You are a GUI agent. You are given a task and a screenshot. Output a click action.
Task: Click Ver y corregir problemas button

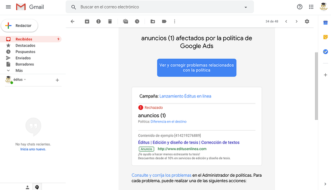click(197, 68)
